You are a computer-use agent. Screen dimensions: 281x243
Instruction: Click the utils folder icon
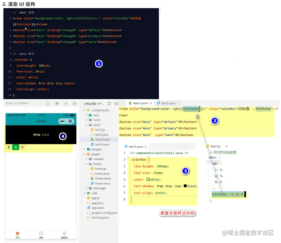click(x=89, y=193)
